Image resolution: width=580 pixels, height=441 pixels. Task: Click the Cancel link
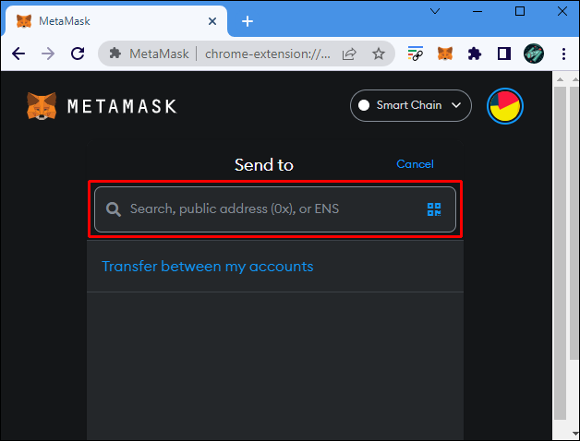415,164
